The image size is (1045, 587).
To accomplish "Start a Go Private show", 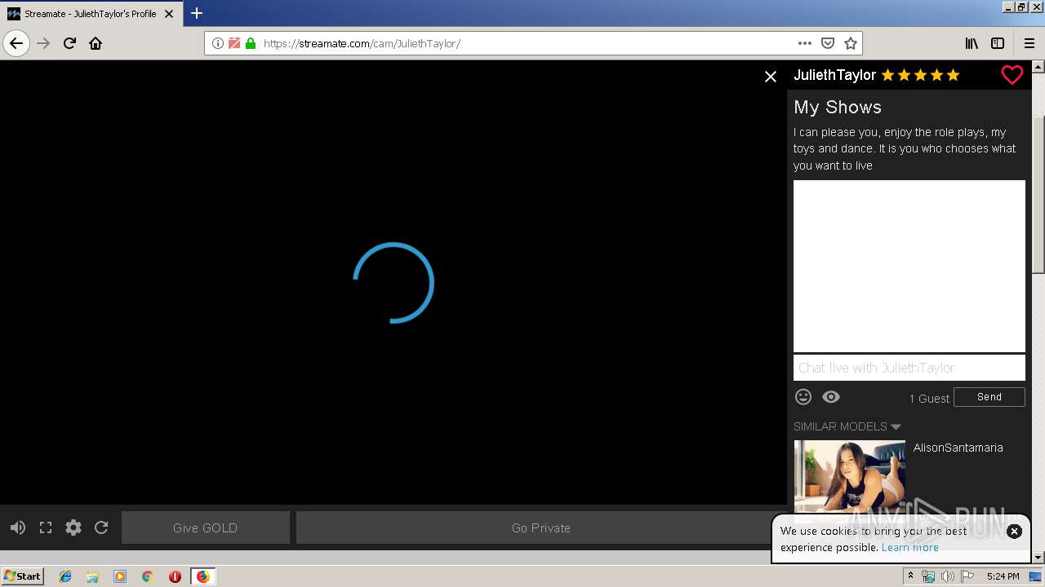I will 541,527.
